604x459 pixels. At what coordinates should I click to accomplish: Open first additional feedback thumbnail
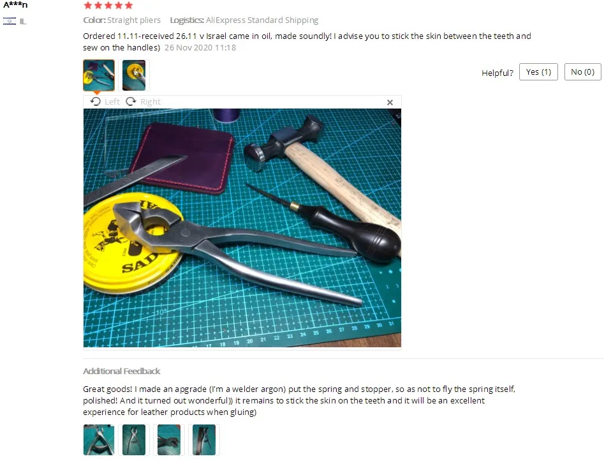pyautogui.click(x=99, y=440)
